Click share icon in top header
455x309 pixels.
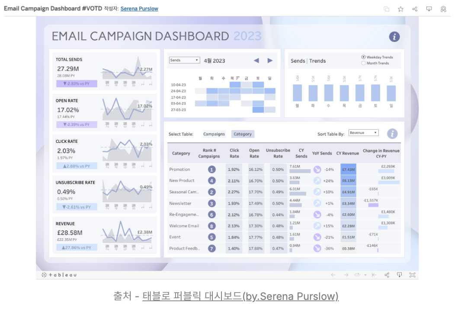[x=415, y=9]
